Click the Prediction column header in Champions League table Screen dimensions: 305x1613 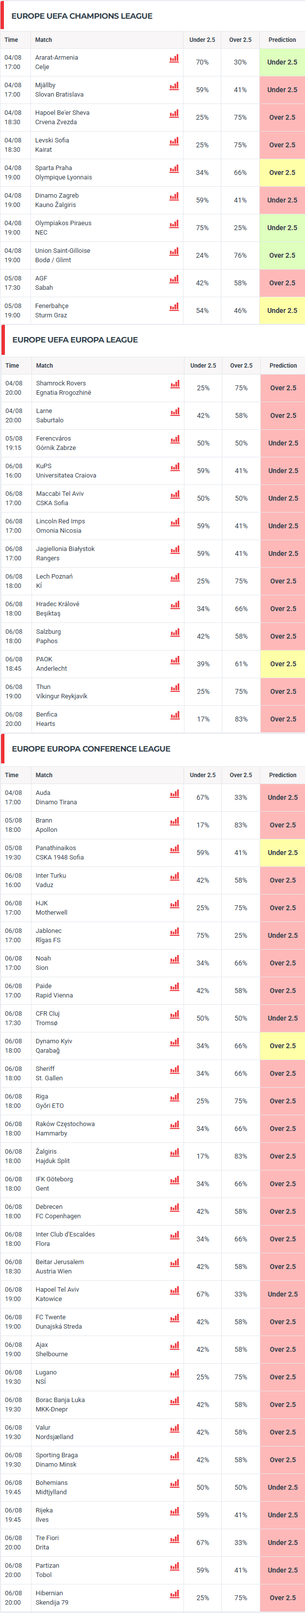point(282,40)
